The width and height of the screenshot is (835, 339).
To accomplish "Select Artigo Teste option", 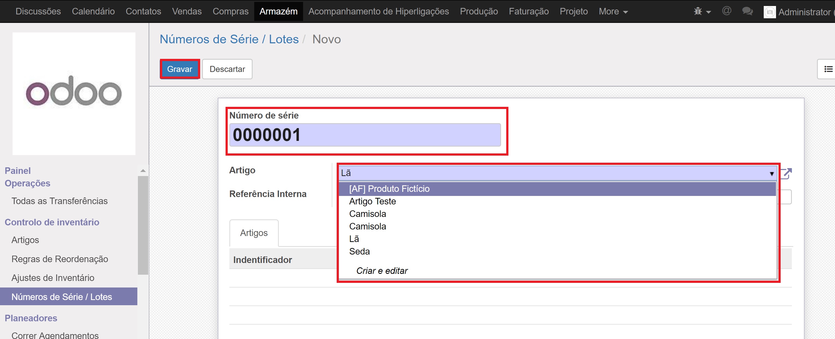I will pos(372,201).
